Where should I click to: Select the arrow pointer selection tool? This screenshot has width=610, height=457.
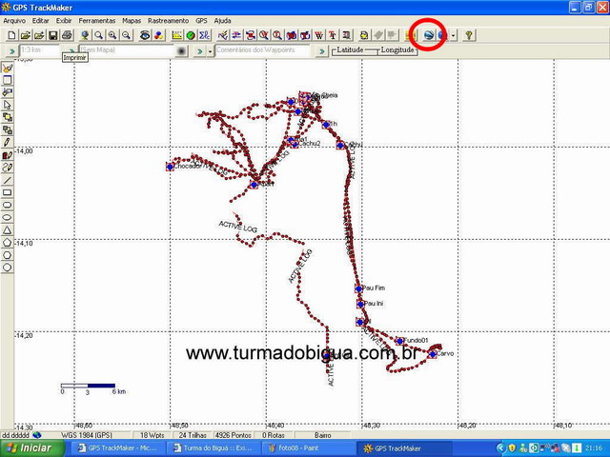[x=7, y=105]
